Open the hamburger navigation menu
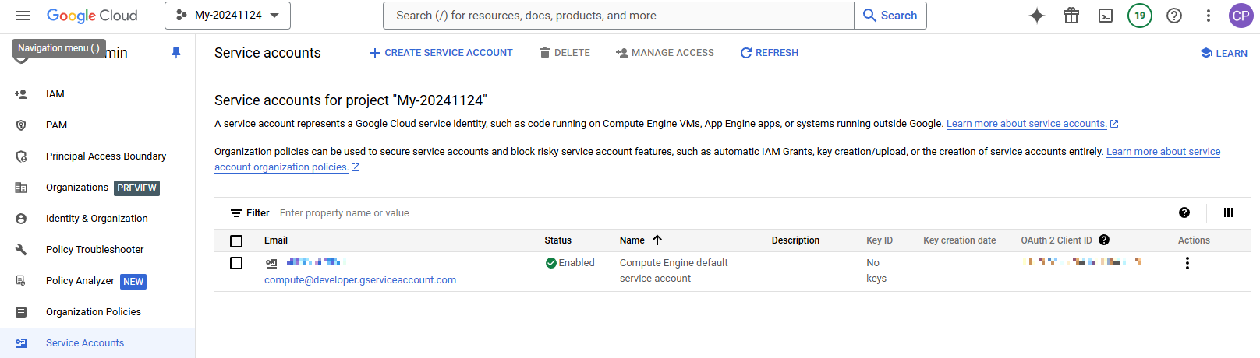This screenshot has width=1260, height=358. (x=23, y=16)
